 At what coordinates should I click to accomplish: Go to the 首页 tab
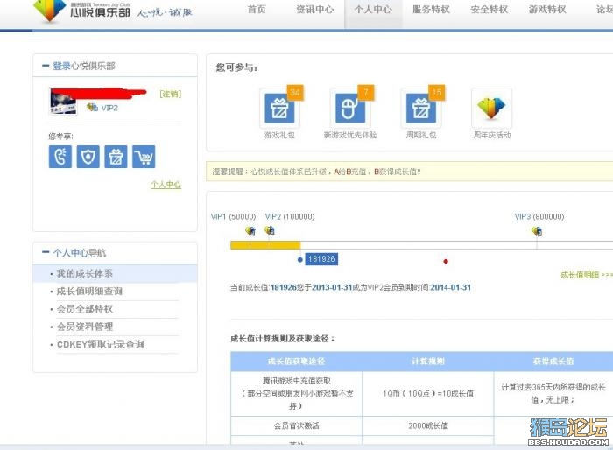tap(257, 10)
